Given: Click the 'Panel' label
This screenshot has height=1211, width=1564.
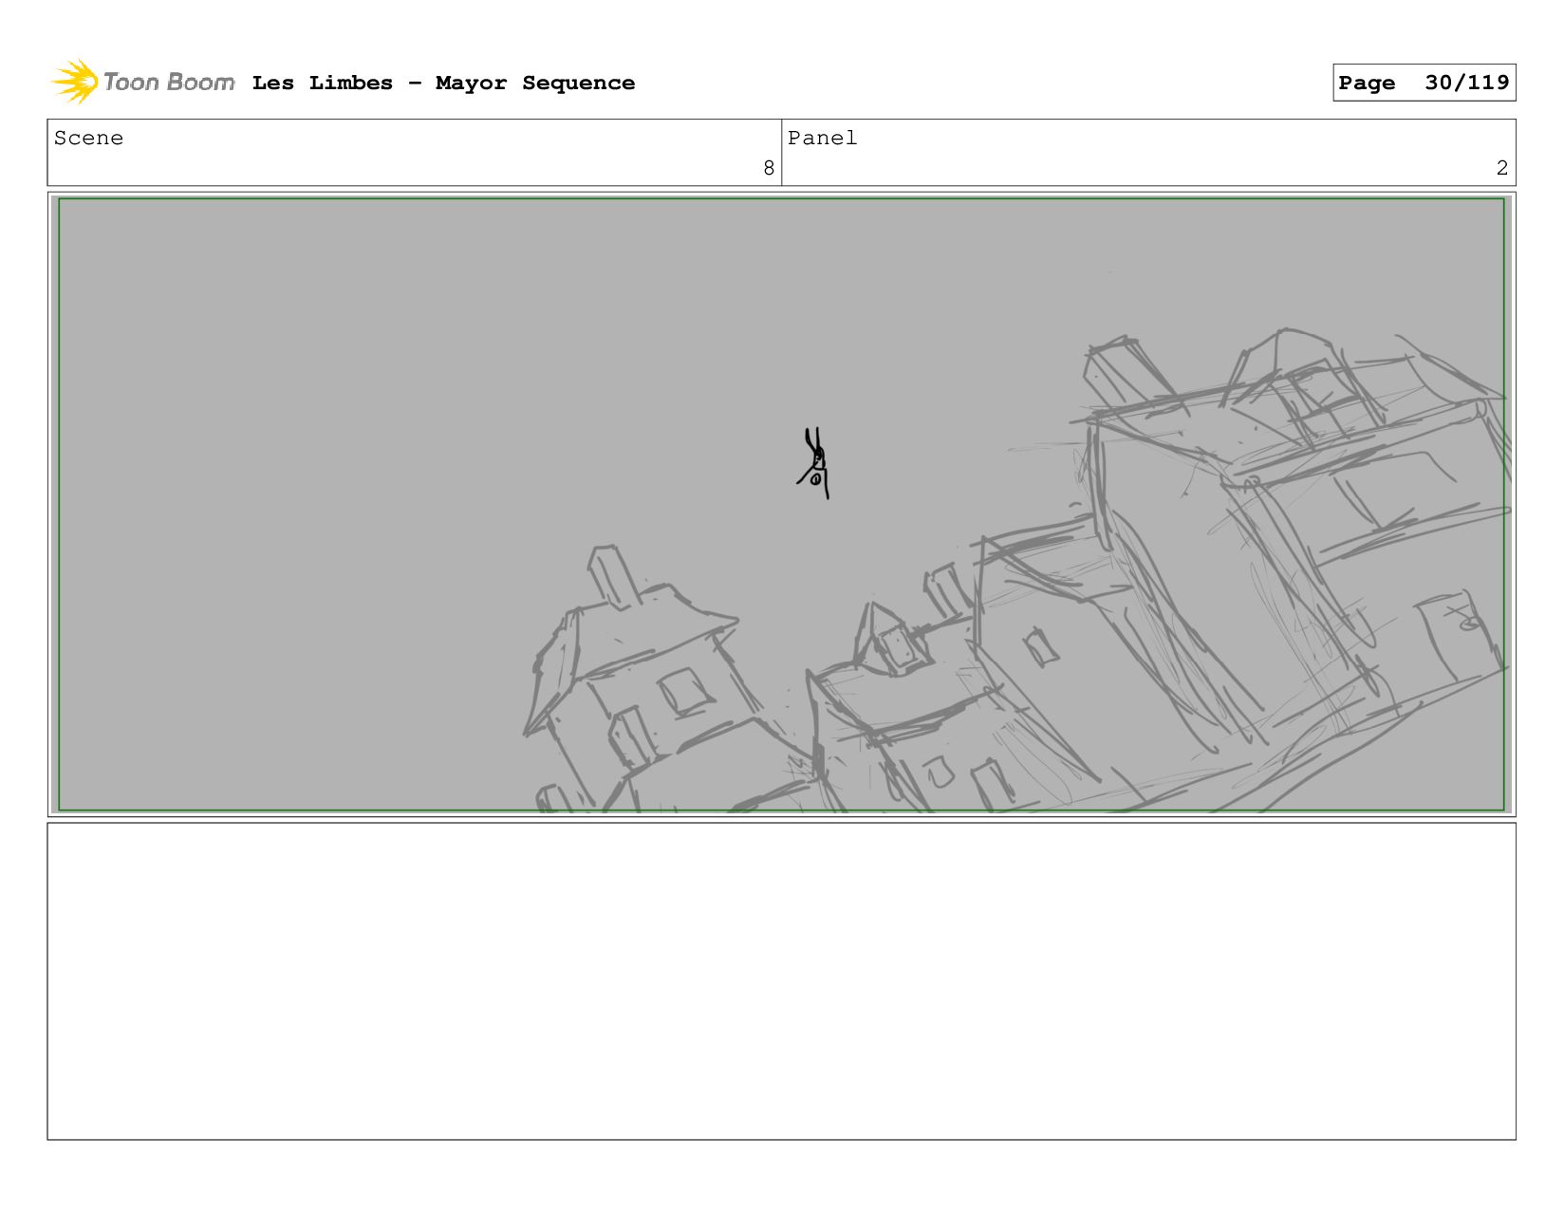Looking at the screenshot, I should tap(822, 139).
